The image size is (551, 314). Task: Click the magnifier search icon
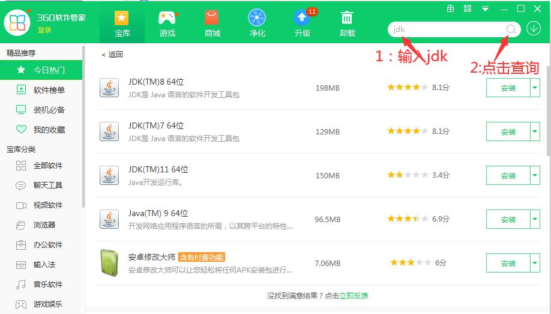click(x=511, y=29)
